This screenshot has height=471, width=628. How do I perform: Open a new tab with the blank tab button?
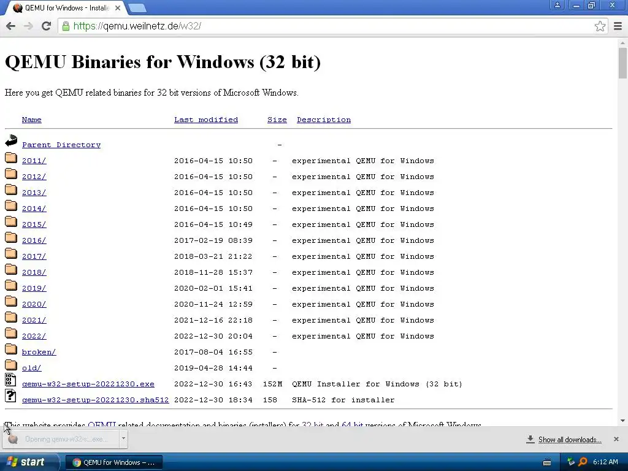(137, 8)
